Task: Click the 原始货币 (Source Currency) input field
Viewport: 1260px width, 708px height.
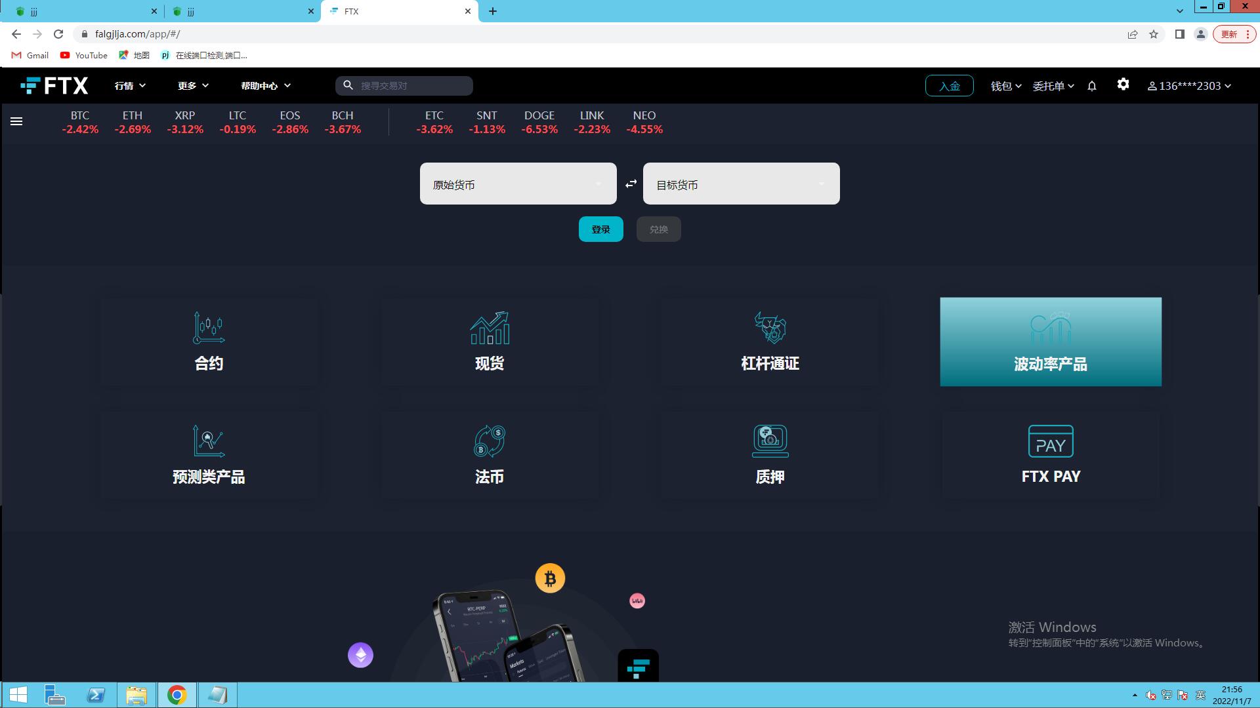Action: pyautogui.click(x=518, y=184)
